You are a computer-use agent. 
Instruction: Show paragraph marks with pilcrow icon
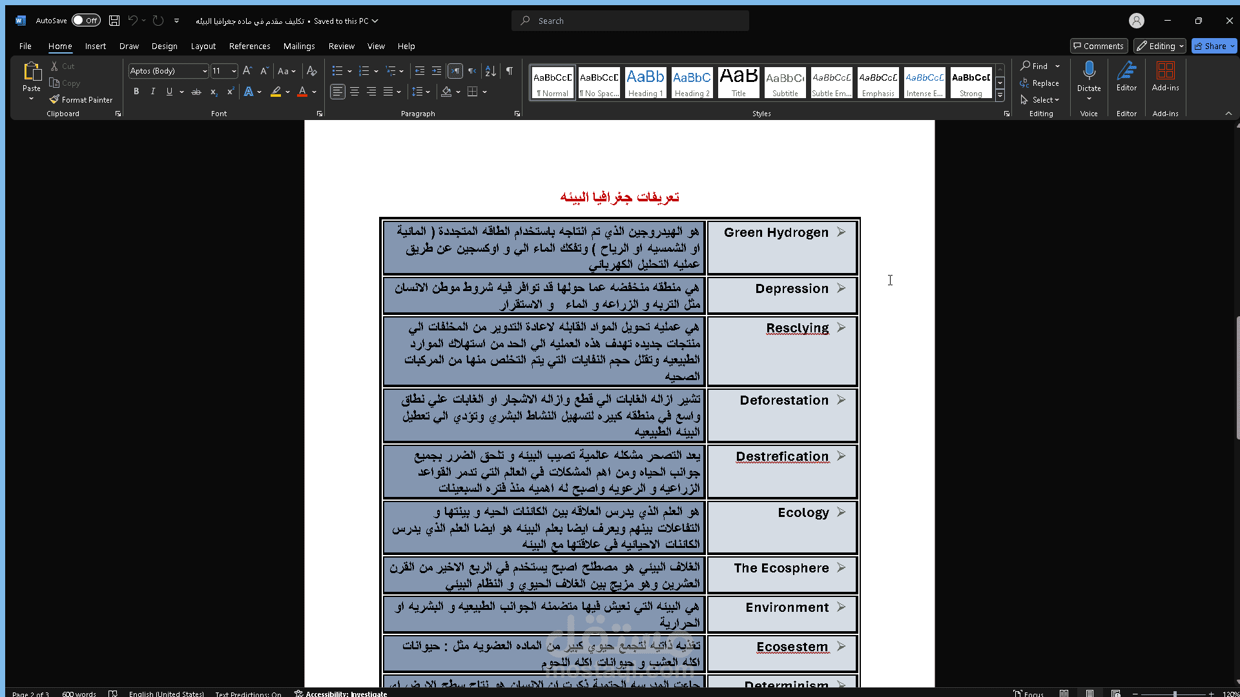coord(510,71)
